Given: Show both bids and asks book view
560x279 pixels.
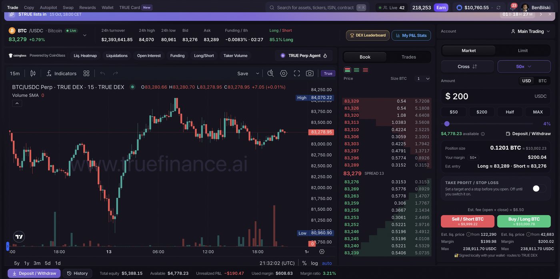Looking at the screenshot, I should 348,70.
